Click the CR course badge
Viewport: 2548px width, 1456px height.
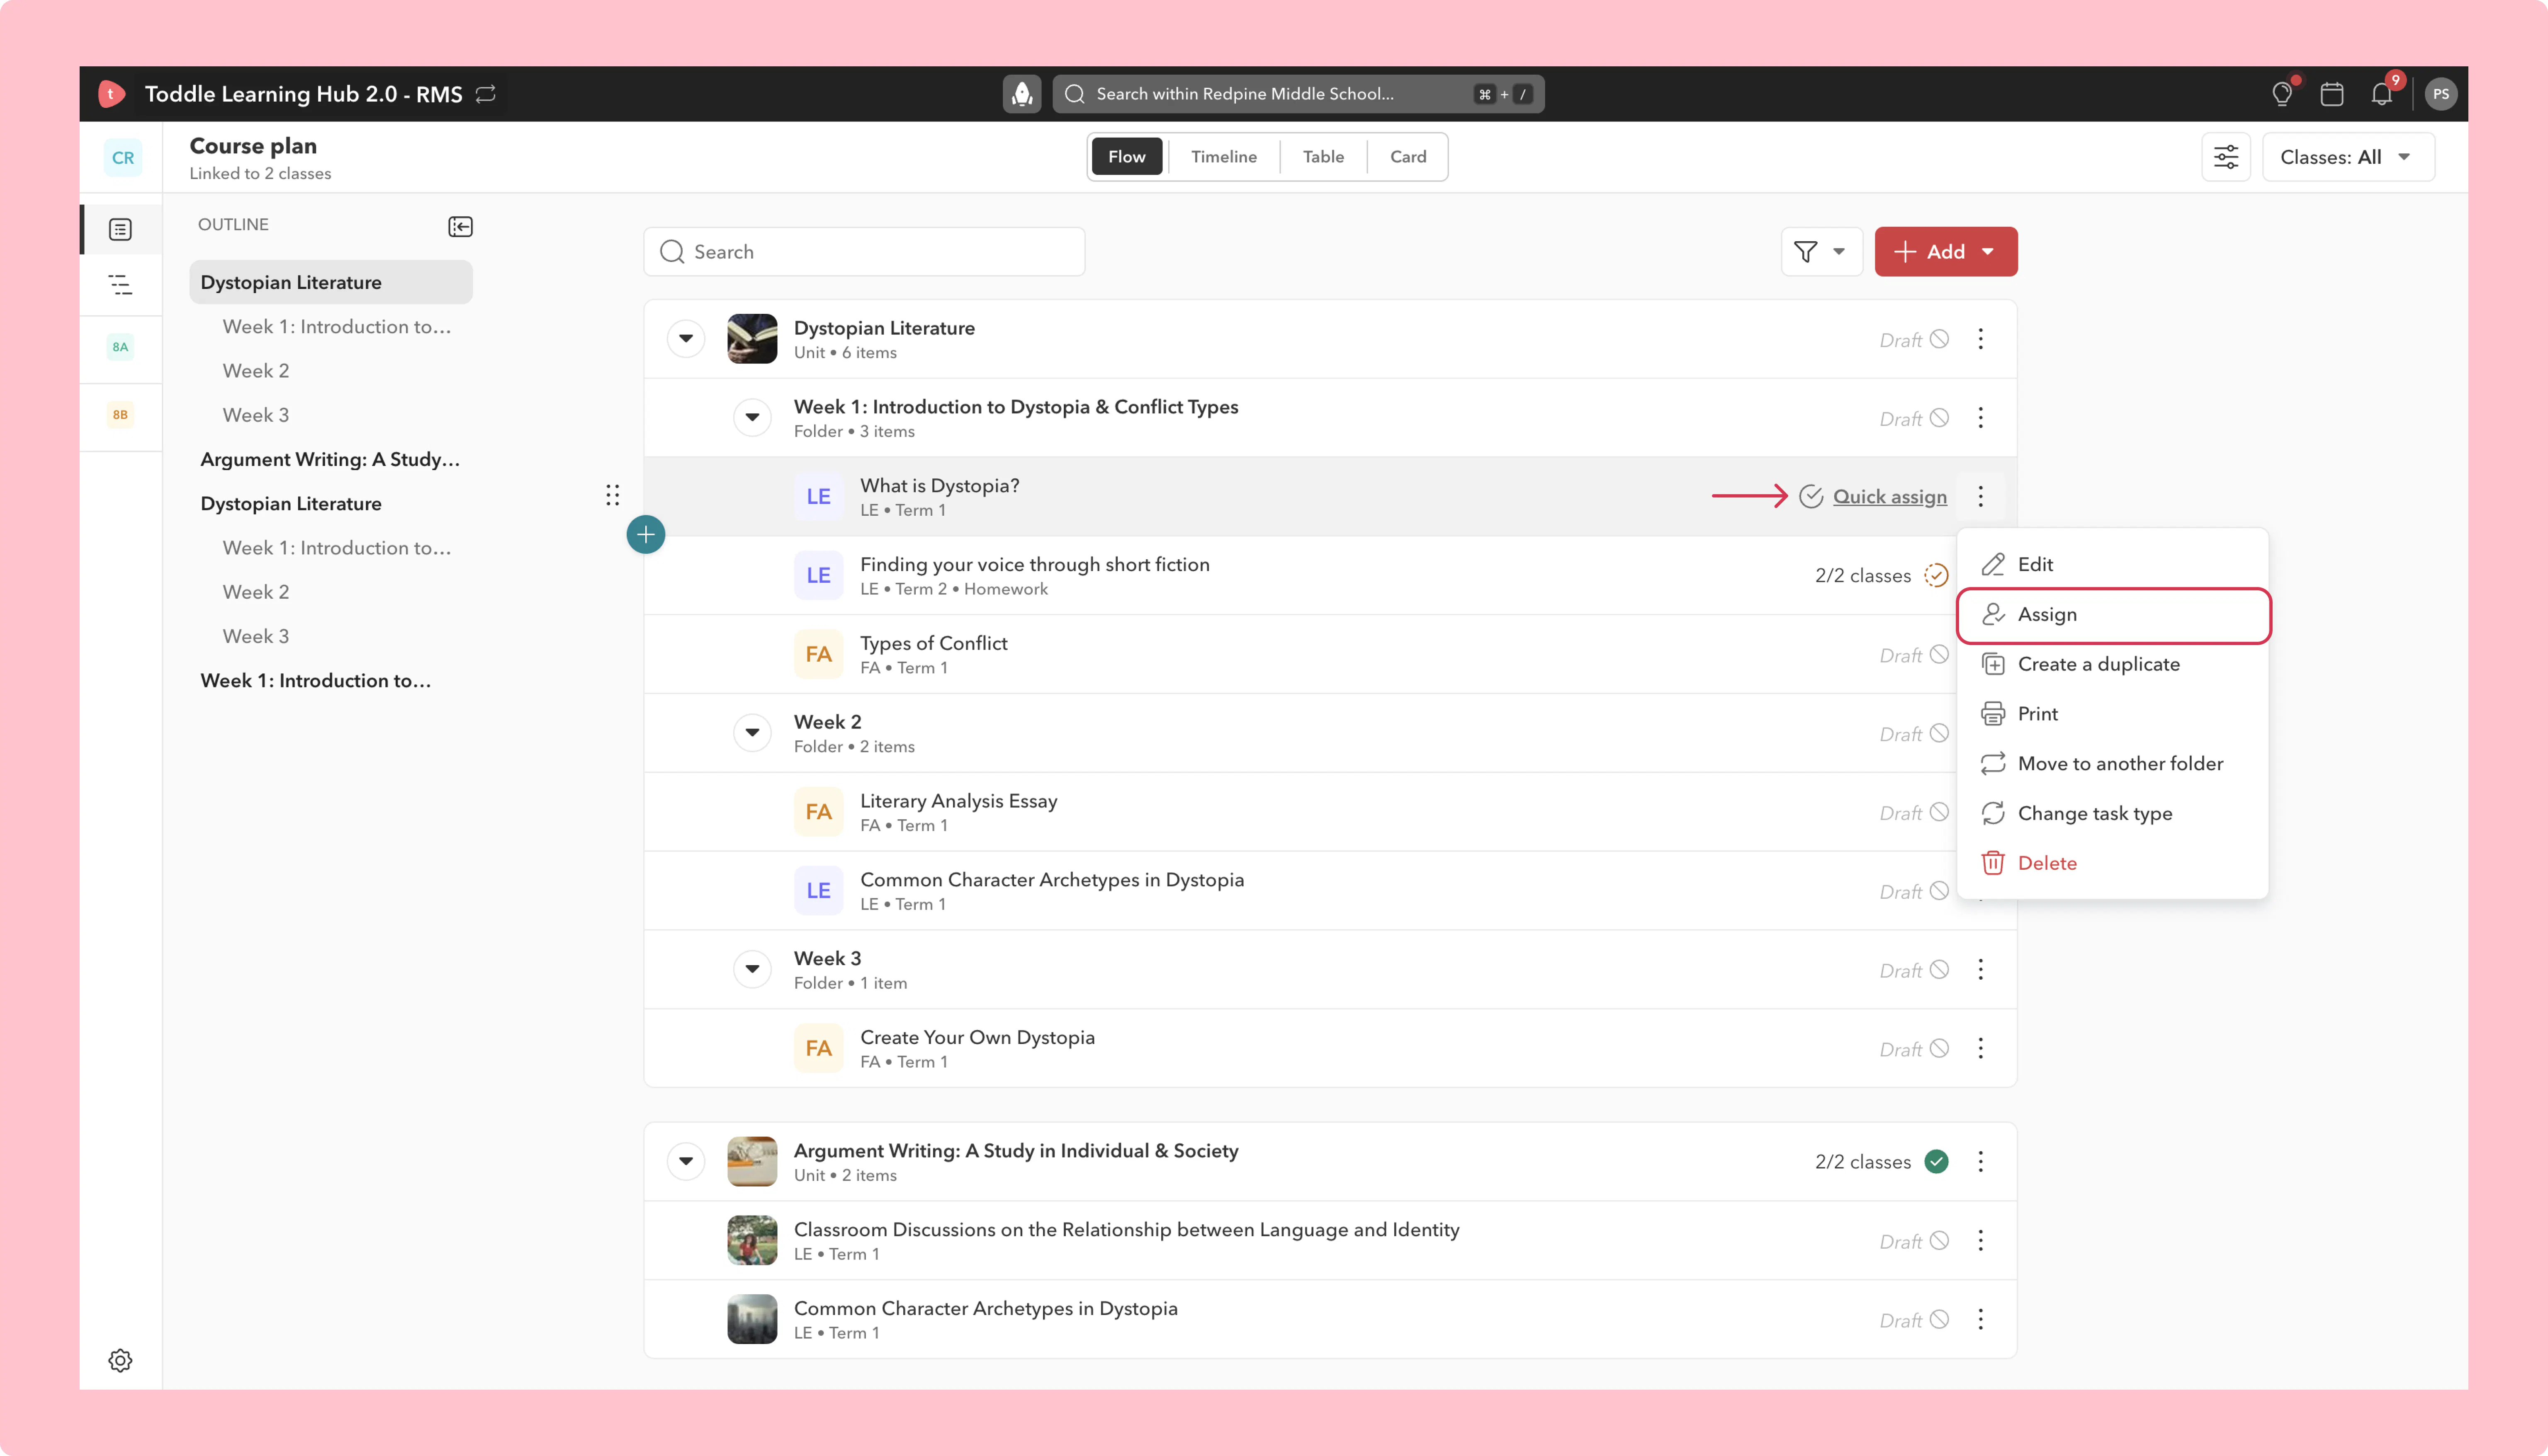click(123, 158)
